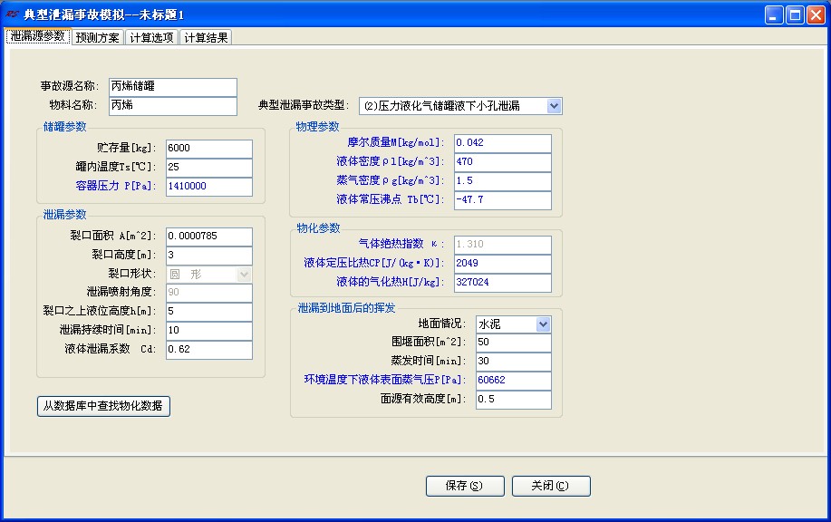
Task: Click the 面源有效高度 field
Action: (514, 400)
